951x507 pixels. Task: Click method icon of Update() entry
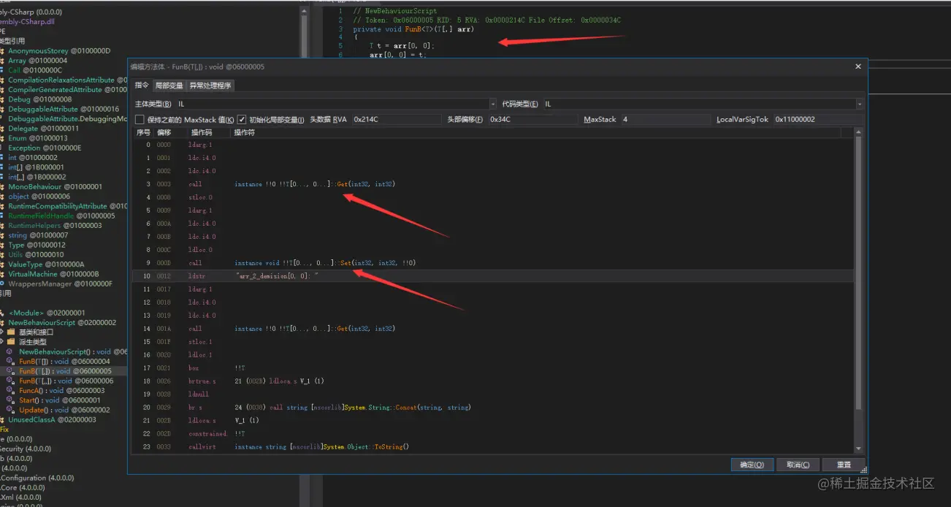pos(11,410)
